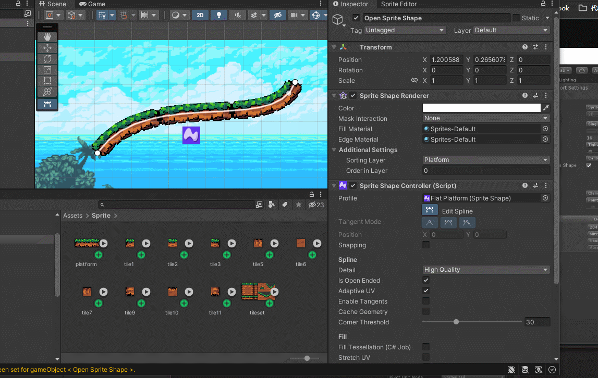Select the Hand (View) tool
Screen dimensions: 598x378
click(47, 37)
